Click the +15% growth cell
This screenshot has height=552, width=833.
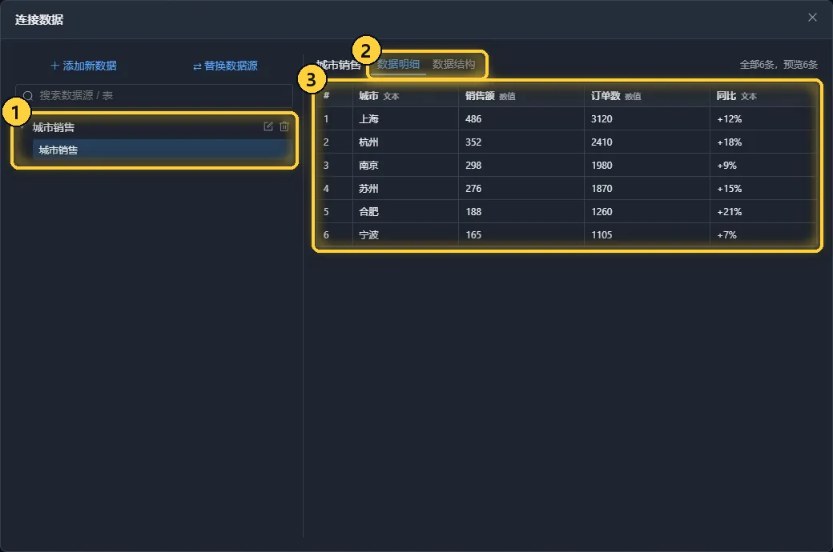coord(763,189)
